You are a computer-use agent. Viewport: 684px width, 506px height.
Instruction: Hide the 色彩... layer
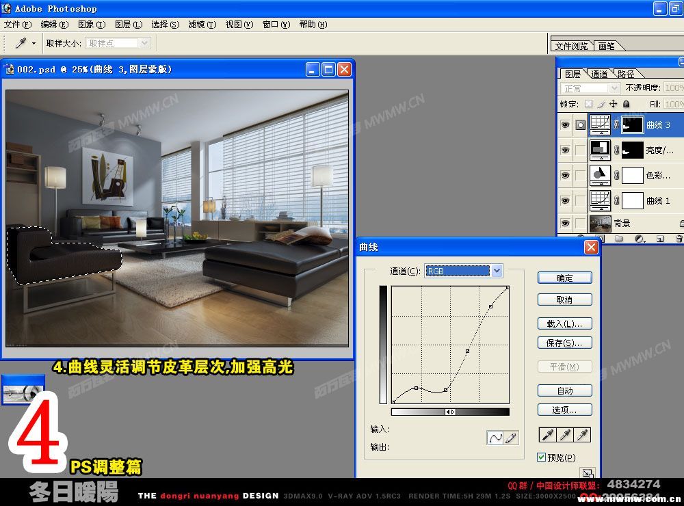point(566,175)
